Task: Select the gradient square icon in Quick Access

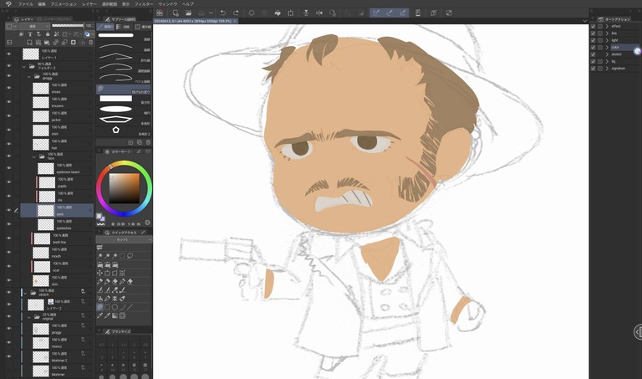Action: point(115,315)
